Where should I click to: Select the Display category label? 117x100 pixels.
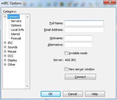pyautogui.click(x=12, y=60)
